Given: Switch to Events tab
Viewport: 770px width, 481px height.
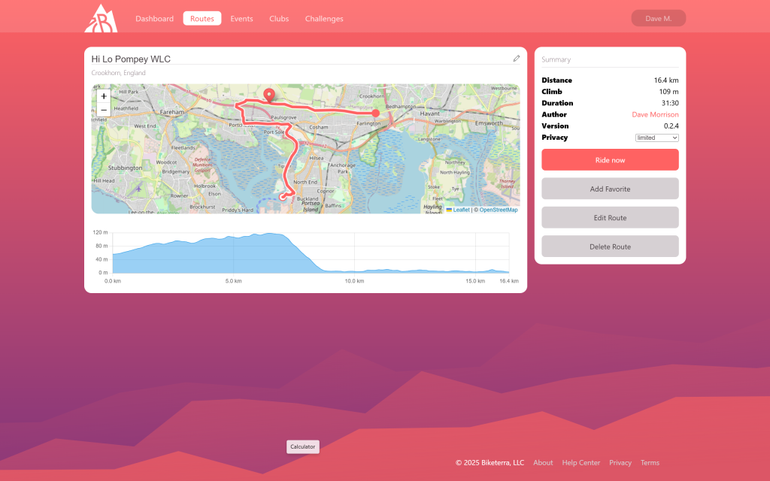Looking at the screenshot, I should (x=241, y=19).
